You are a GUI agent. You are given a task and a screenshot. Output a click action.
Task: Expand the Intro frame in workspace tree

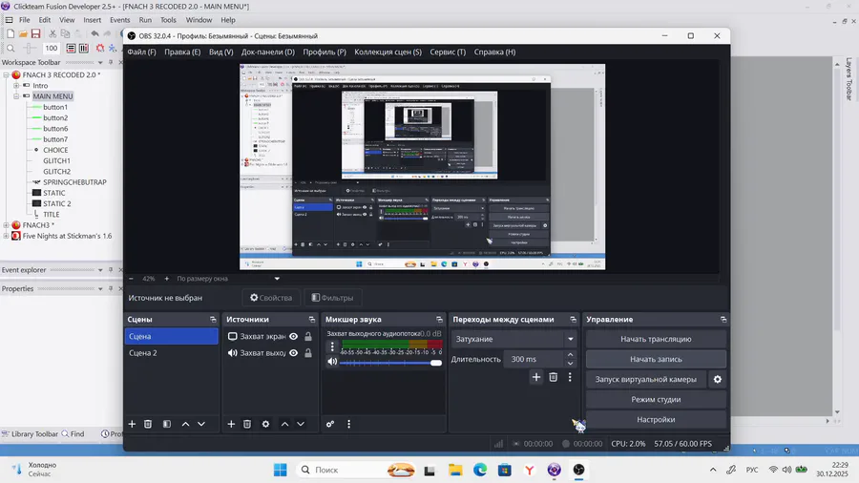[16, 85]
